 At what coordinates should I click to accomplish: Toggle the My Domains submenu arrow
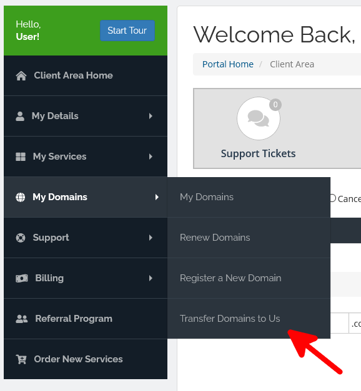tap(157, 197)
